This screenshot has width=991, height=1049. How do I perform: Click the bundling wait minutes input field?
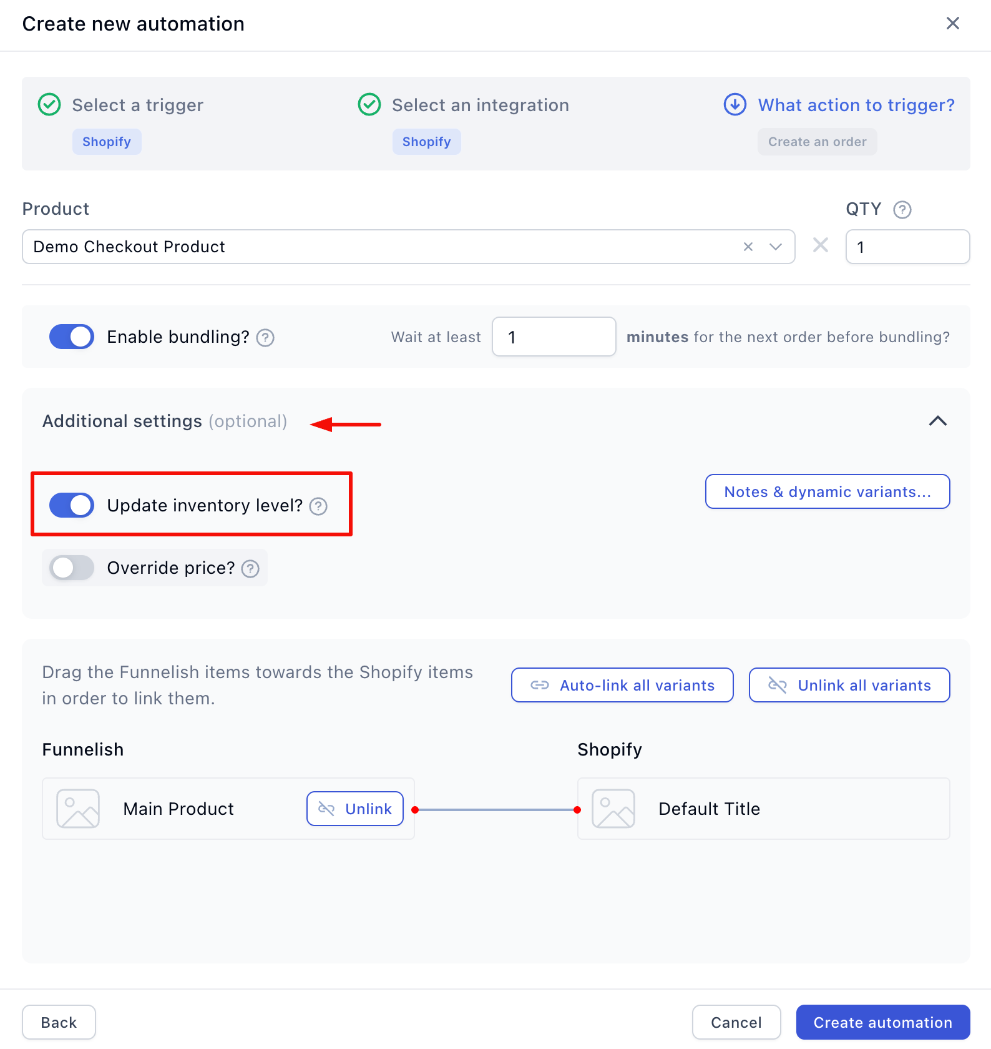tap(554, 337)
